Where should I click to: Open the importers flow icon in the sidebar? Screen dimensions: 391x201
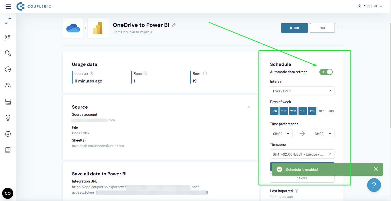point(8,21)
